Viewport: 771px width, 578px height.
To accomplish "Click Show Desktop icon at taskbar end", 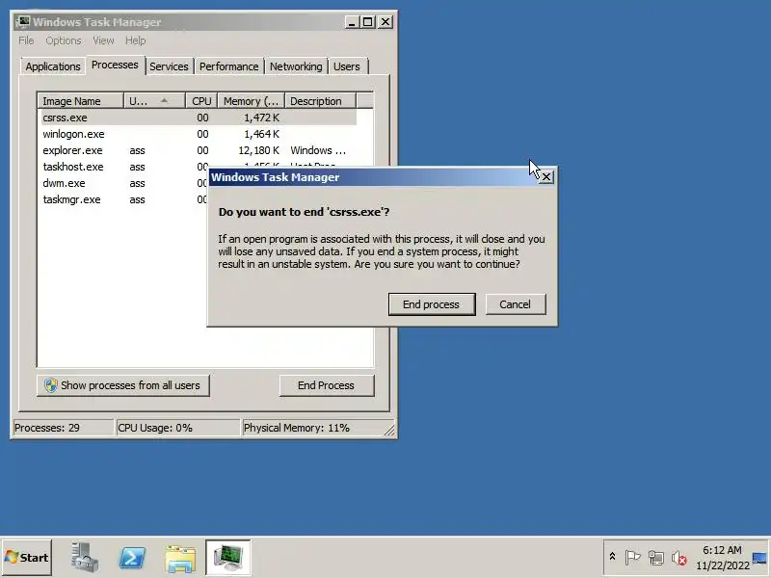I will tap(760, 558).
